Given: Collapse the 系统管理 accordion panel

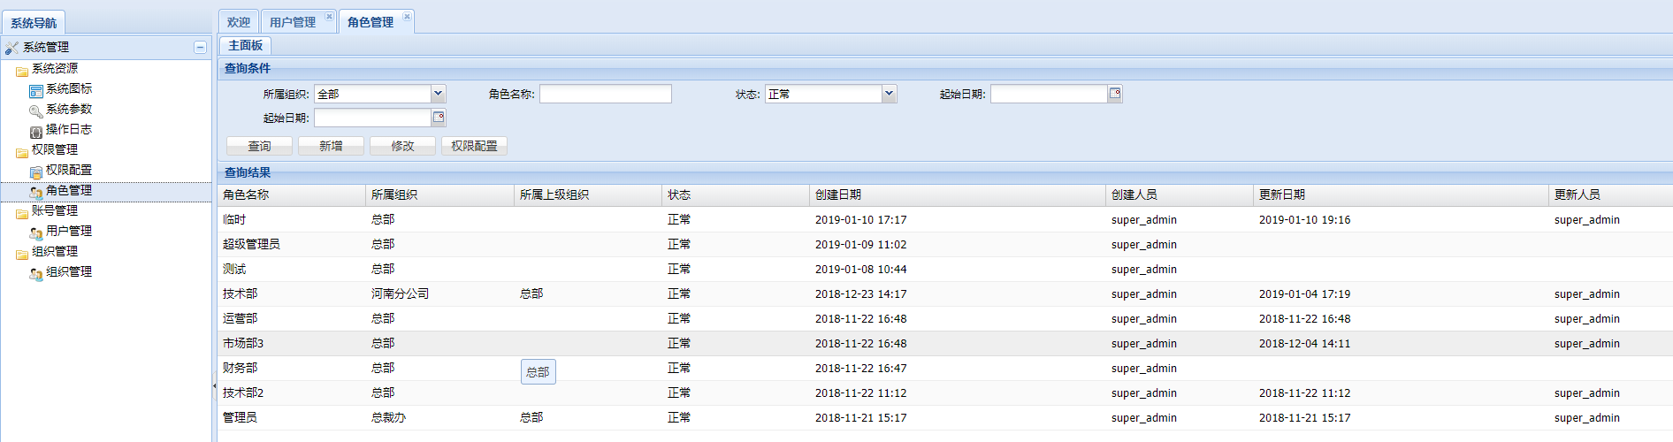Looking at the screenshot, I should click(200, 47).
